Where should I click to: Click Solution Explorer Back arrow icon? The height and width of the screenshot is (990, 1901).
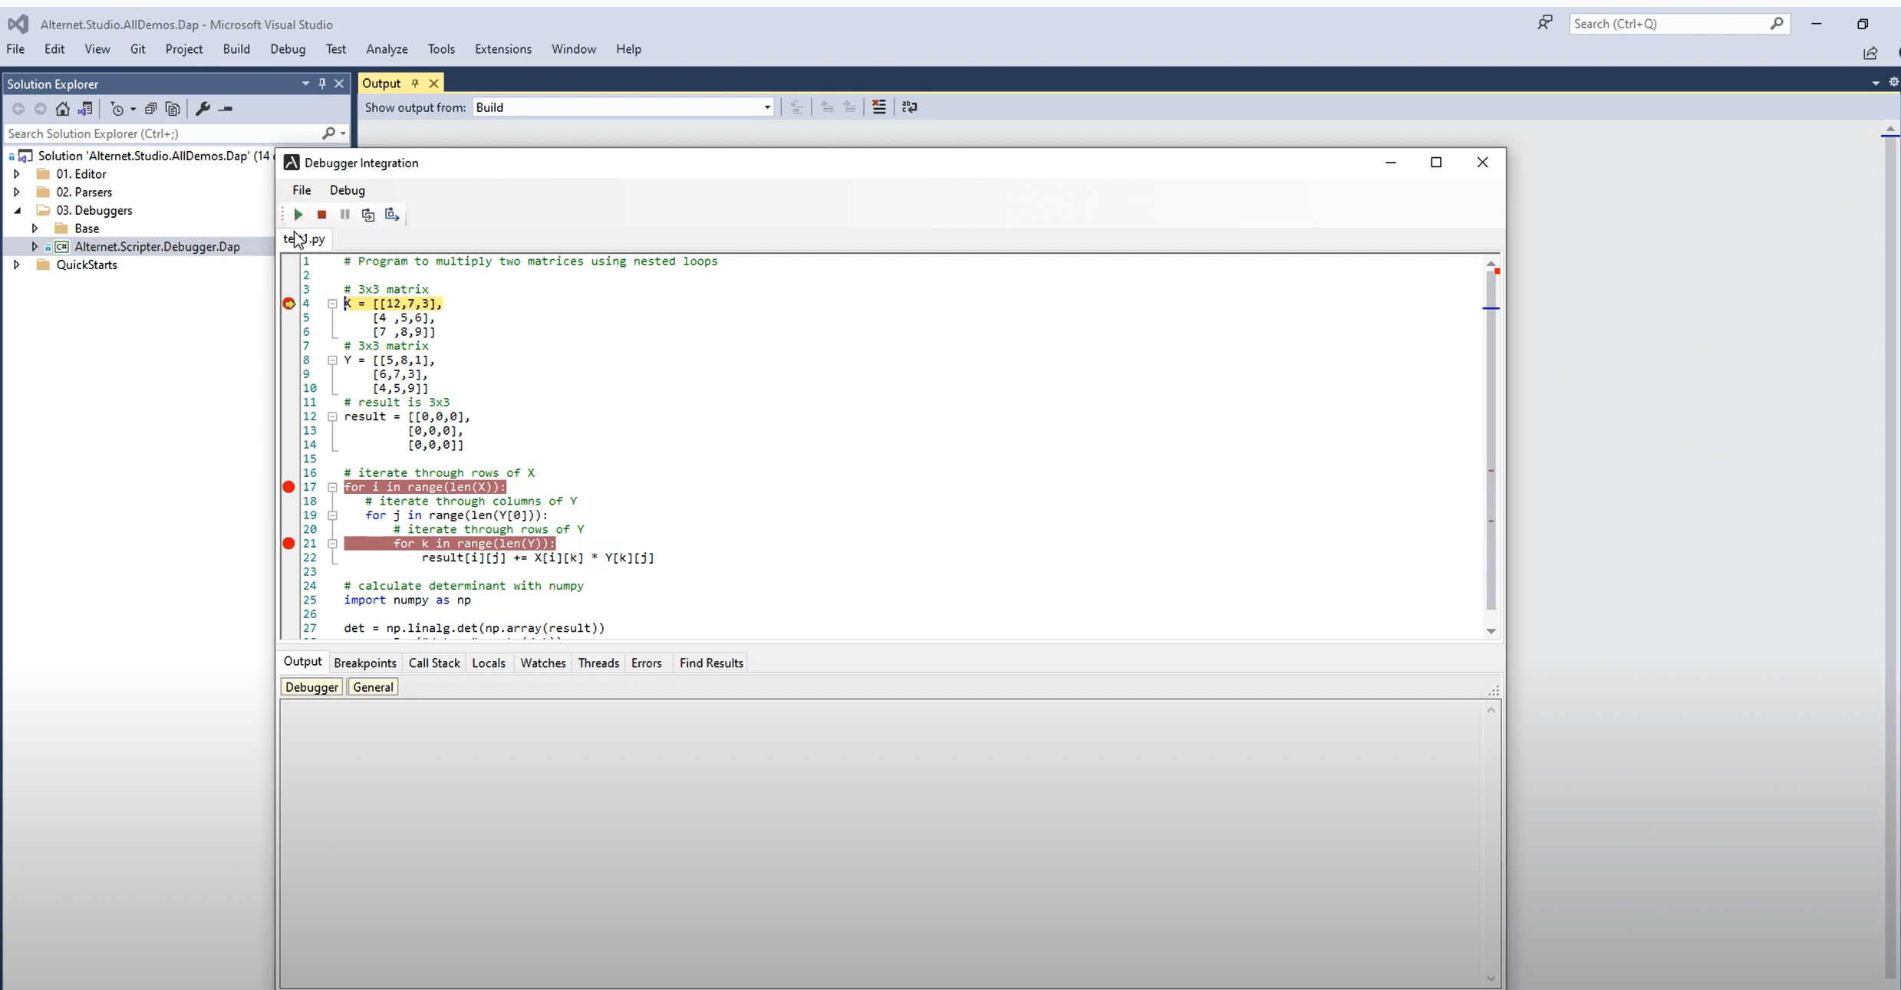pyautogui.click(x=18, y=109)
